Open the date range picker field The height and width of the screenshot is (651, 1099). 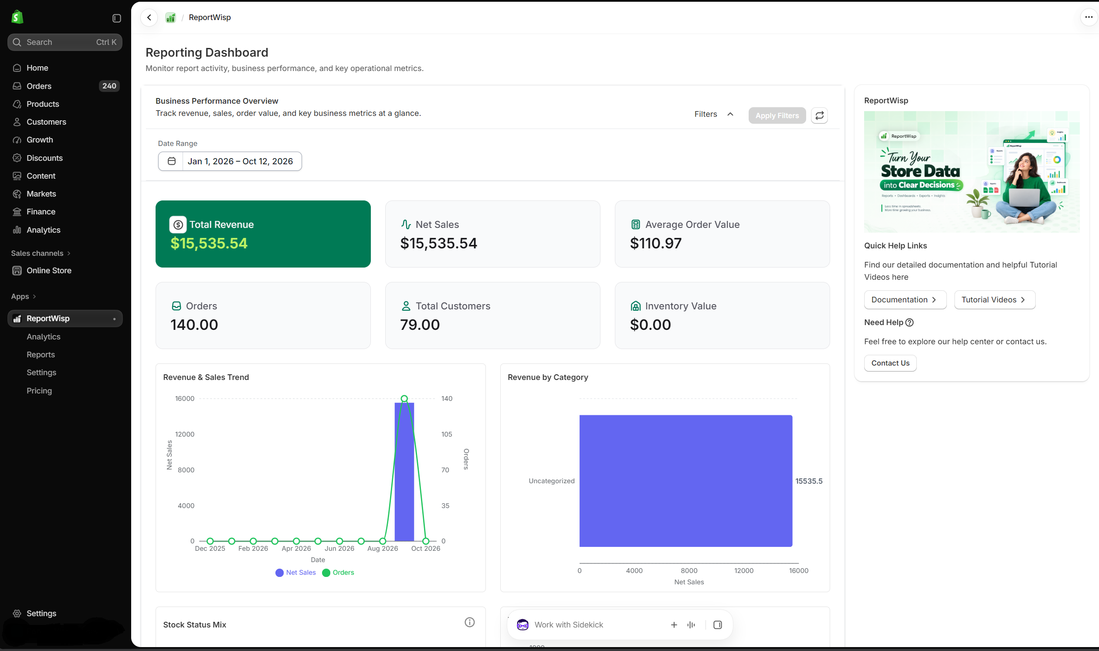pos(230,161)
